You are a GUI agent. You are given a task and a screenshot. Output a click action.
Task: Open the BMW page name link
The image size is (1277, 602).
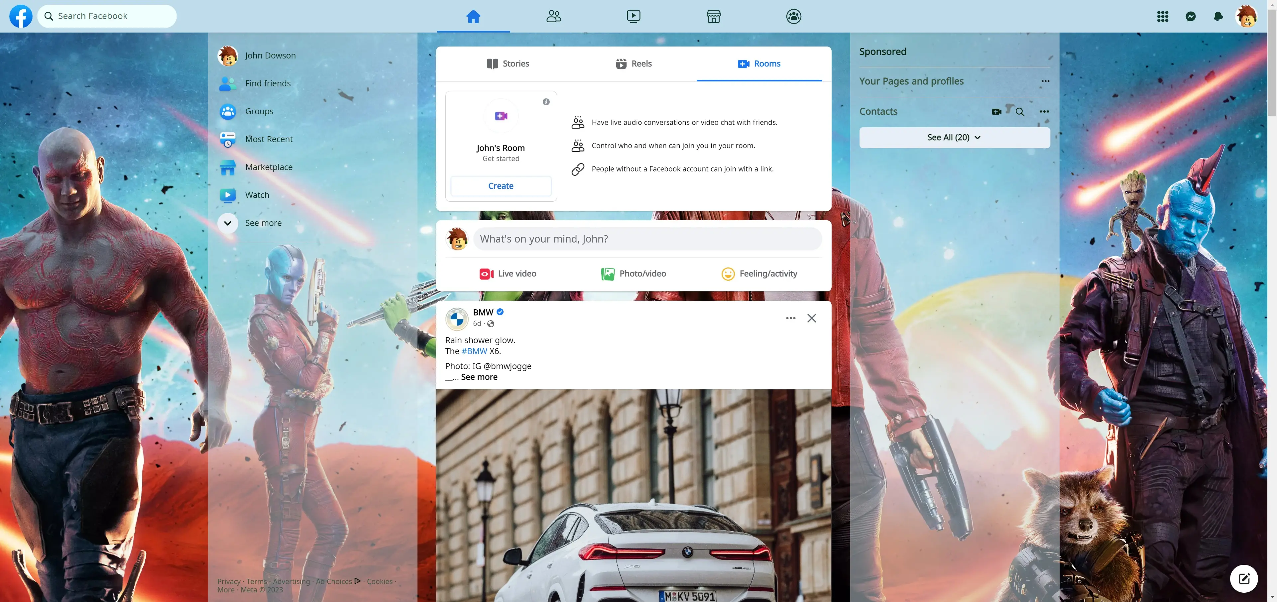click(x=483, y=312)
